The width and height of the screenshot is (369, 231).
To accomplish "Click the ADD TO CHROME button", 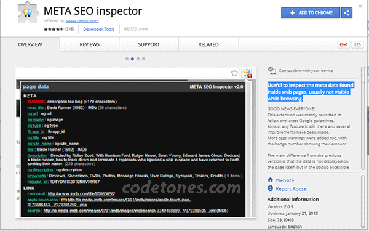I will 311,13.
